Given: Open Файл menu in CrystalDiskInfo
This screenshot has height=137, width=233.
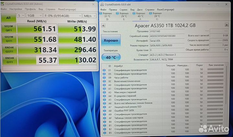Looking at the screenshot, I should (103, 10).
